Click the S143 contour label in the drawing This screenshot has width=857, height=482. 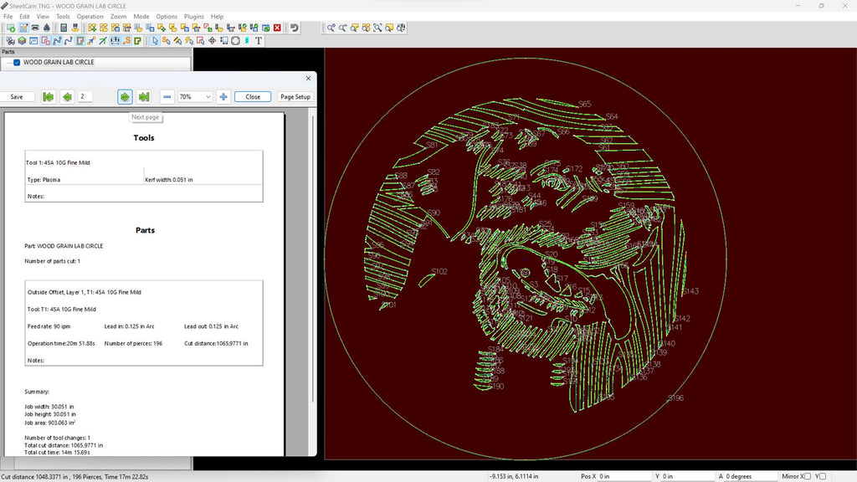tap(690, 291)
